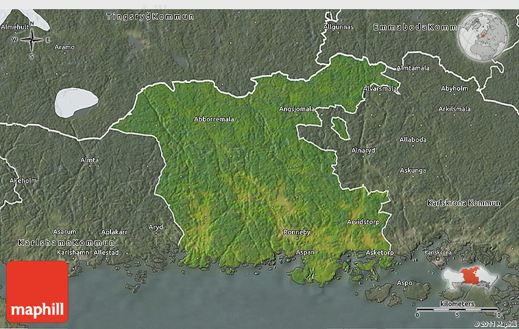Select the Ronneby town label
Viewport: 519px width, 329px height.
point(297,232)
